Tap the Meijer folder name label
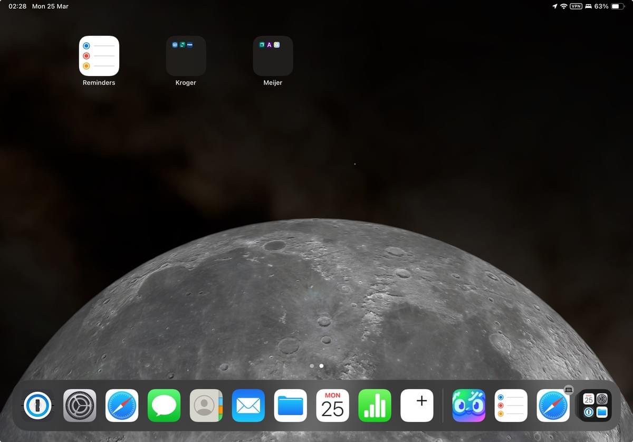 pyautogui.click(x=273, y=83)
